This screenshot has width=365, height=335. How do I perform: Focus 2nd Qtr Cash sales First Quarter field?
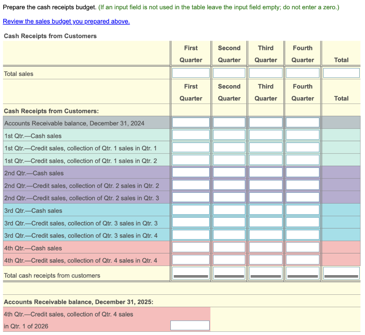click(191, 172)
